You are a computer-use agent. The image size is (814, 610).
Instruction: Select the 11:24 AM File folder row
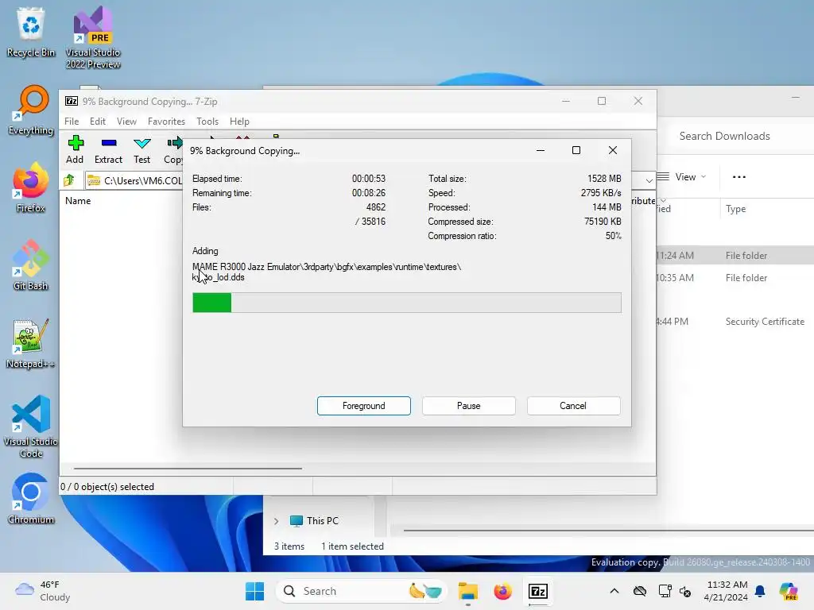point(735,255)
